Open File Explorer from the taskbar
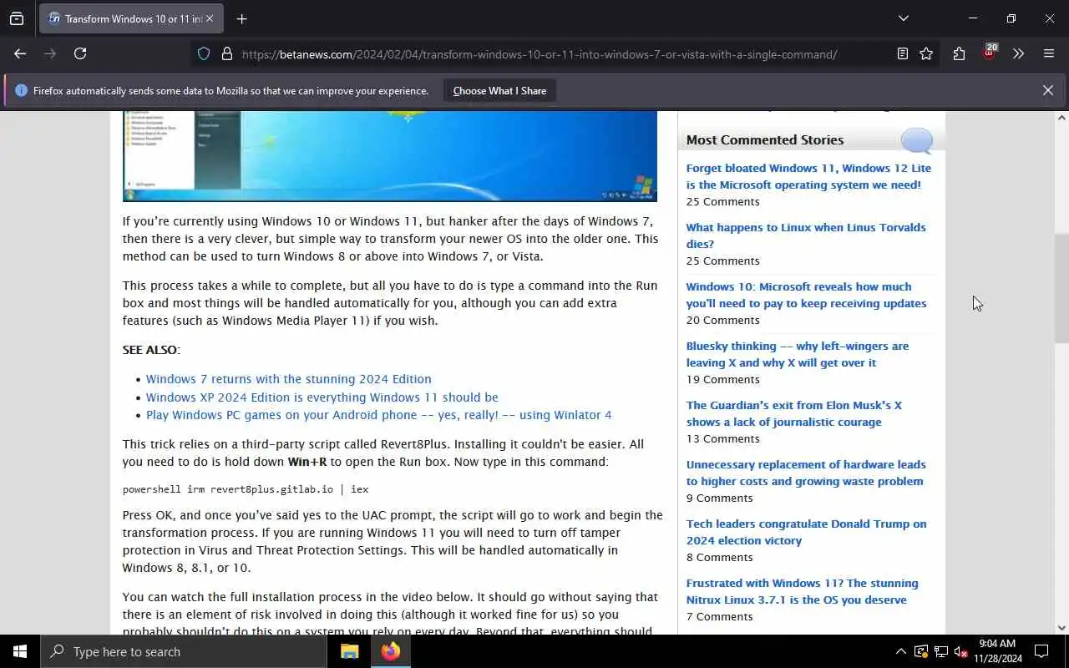This screenshot has width=1069, height=668. click(349, 651)
